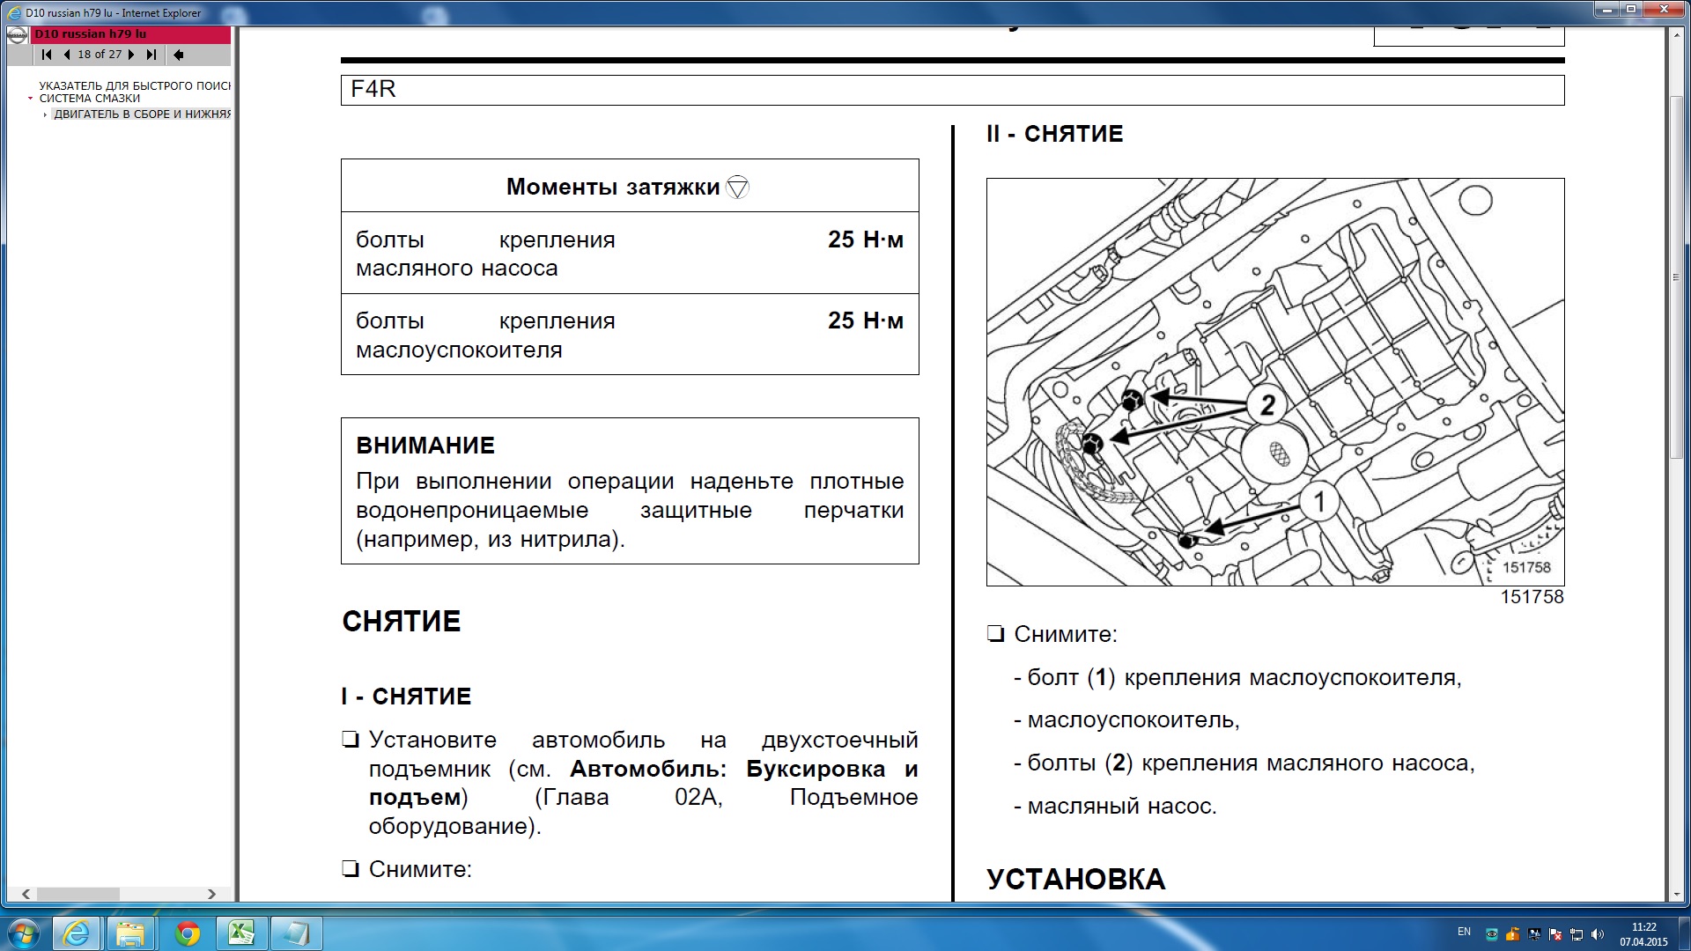Click the 'УСТАНОВКА' heading
This screenshot has width=1691, height=951.
coord(1075,879)
